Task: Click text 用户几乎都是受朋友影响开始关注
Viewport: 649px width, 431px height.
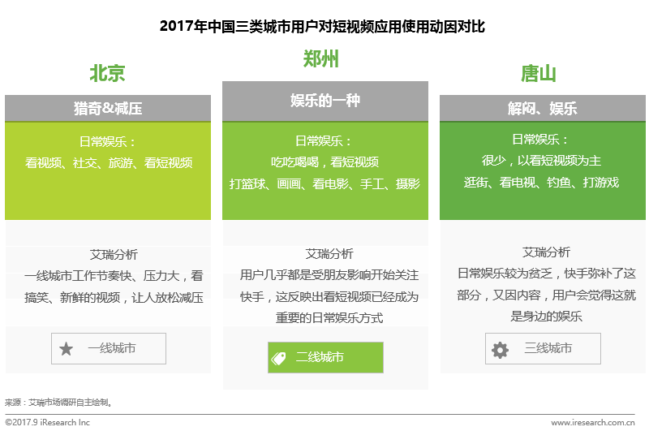Action: (x=329, y=275)
